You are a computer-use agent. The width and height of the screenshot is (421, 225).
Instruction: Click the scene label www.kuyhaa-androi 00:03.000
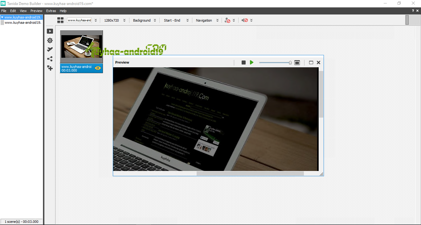[76, 69]
